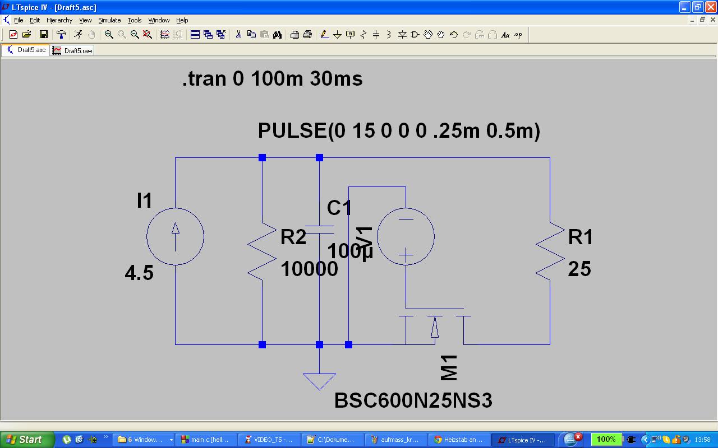Click the C1 capacitor label
The height and width of the screenshot is (448, 718).
coord(339,208)
